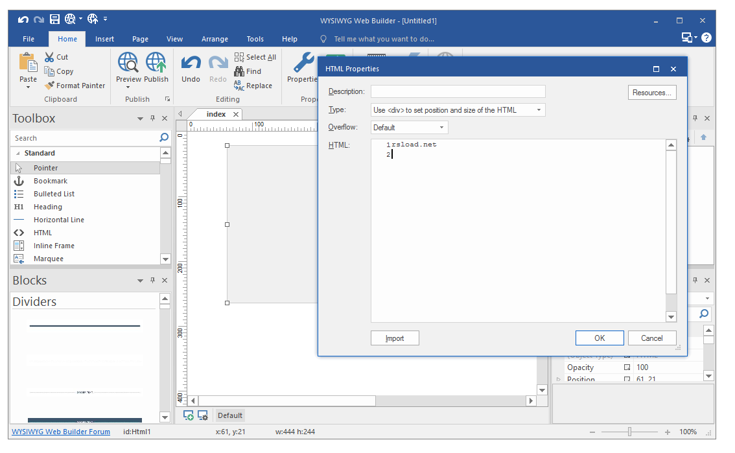Click the Preview globe icon in ribbon
Image resolution: width=735 pixels, height=453 pixels.
point(128,62)
